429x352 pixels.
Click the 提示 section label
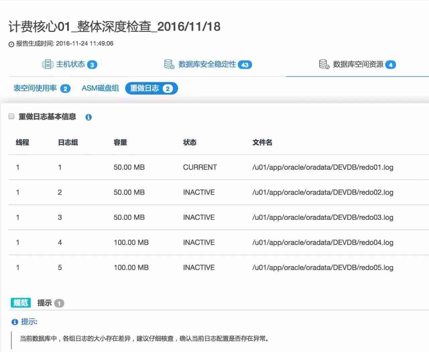click(x=44, y=303)
